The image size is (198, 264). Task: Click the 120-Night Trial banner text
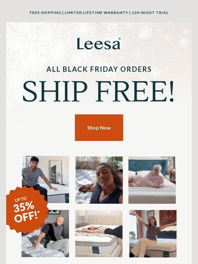click(150, 13)
